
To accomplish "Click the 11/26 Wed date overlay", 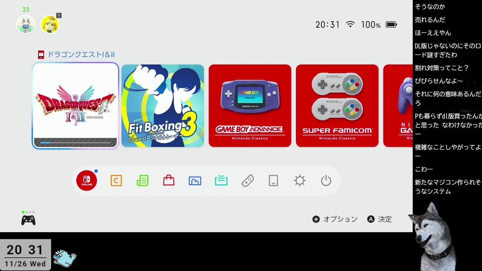I will tap(25, 264).
